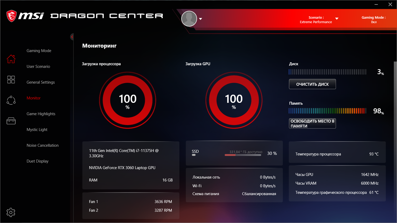Click the 331,84 ГБ доступно text
Image resolution: width=397 pixels, height=223 pixels.
tap(246, 152)
